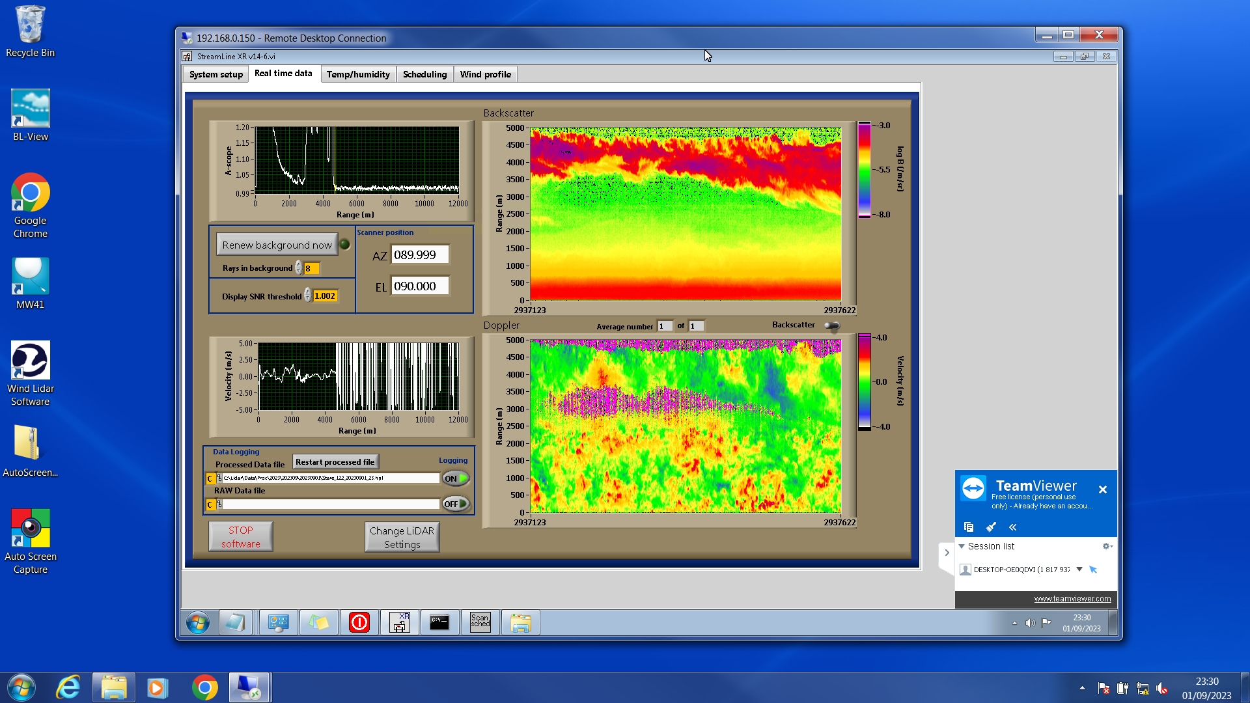Expand the DESKTOP-OE0QDVI session dropdown arrow
Screen dimensions: 1250x703
pyautogui.click(x=1079, y=570)
